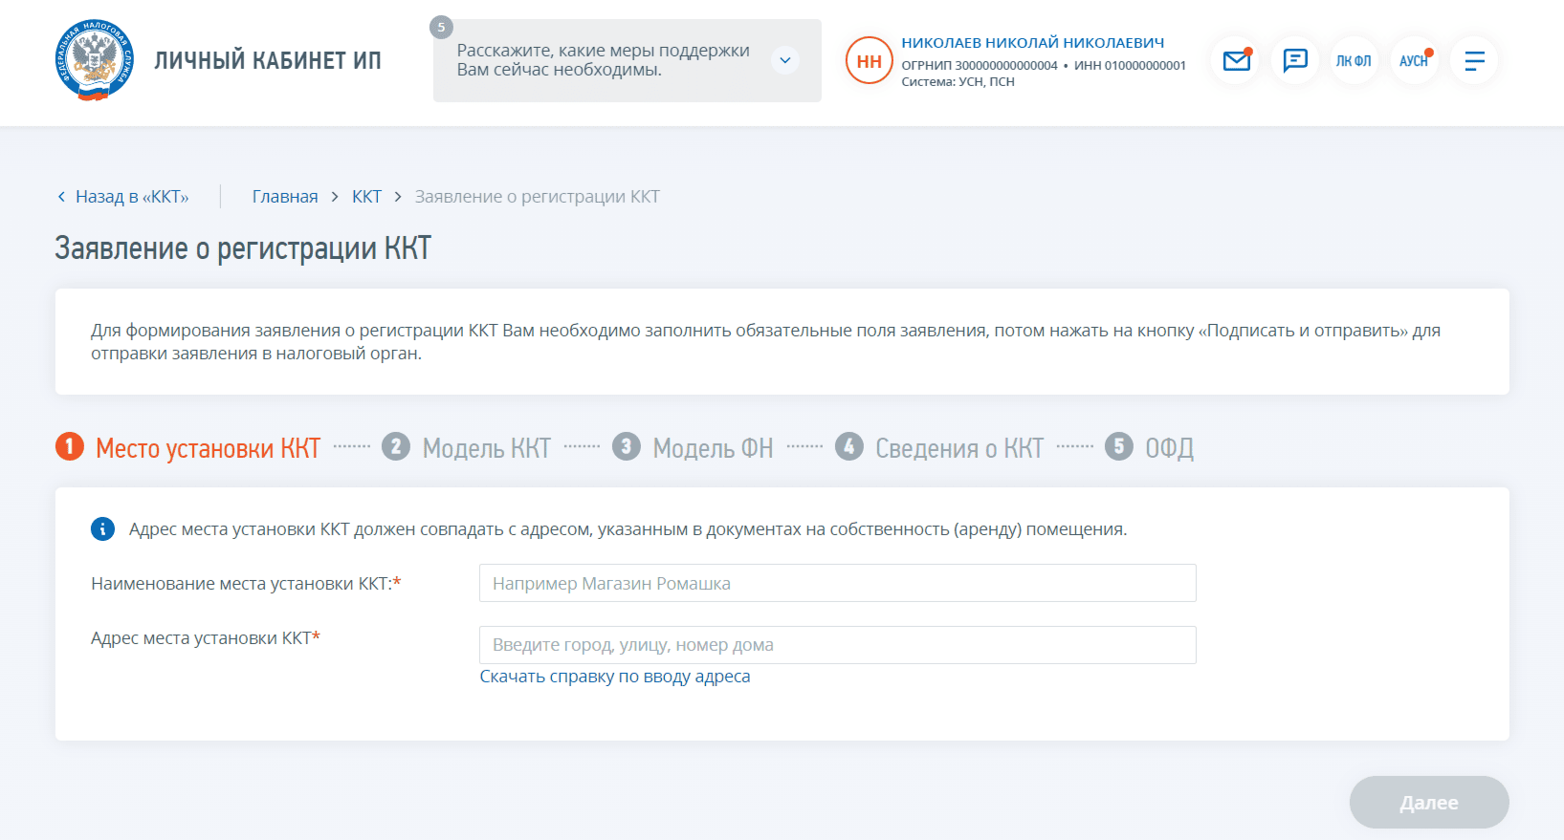Select step 2 'Модель ККТ'
The height and width of the screenshot is (840, 1564).
pos(486,447)
